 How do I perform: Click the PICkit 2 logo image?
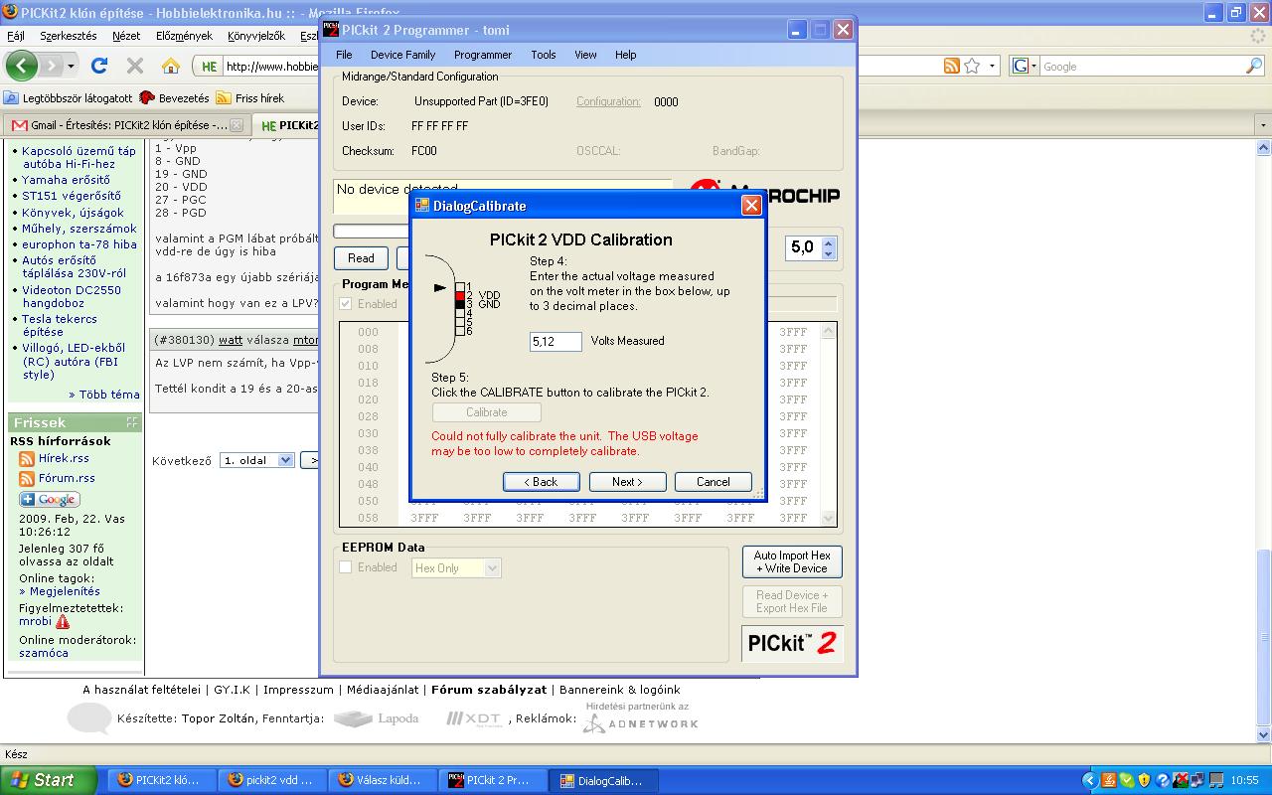[792, 643]
